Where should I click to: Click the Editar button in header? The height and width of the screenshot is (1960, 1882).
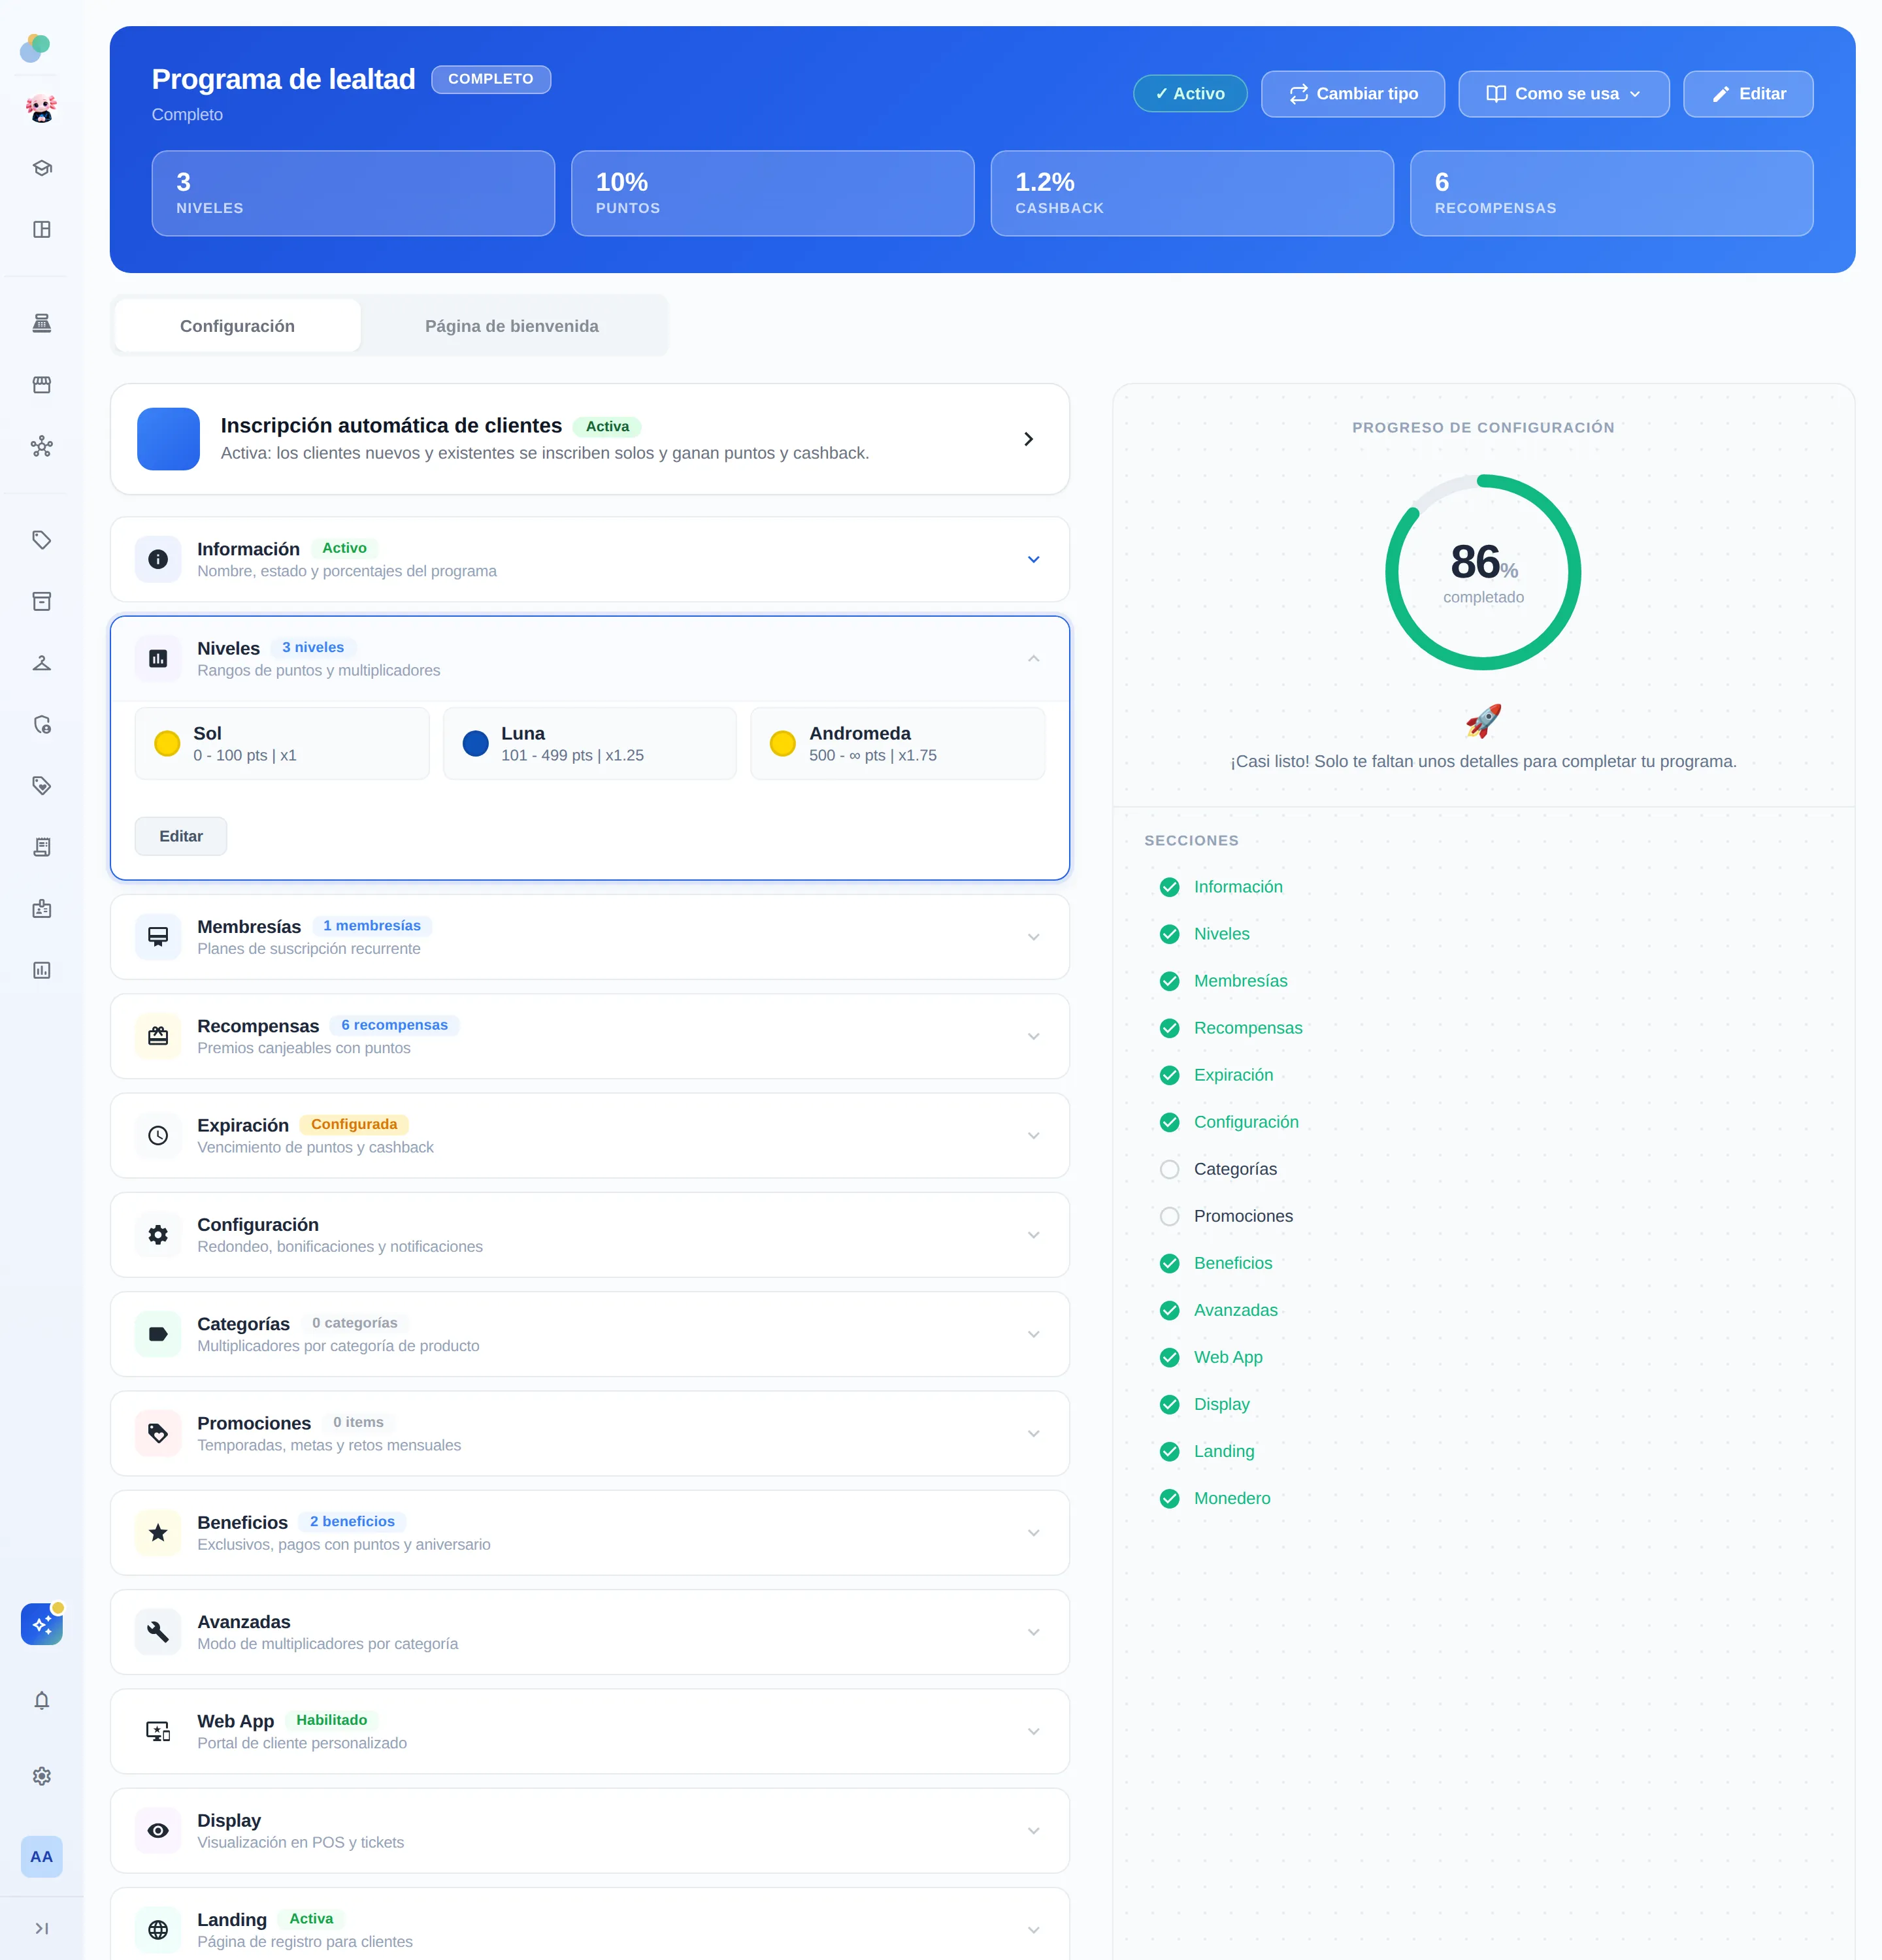pyautogui.click(x=1747, y=94)
